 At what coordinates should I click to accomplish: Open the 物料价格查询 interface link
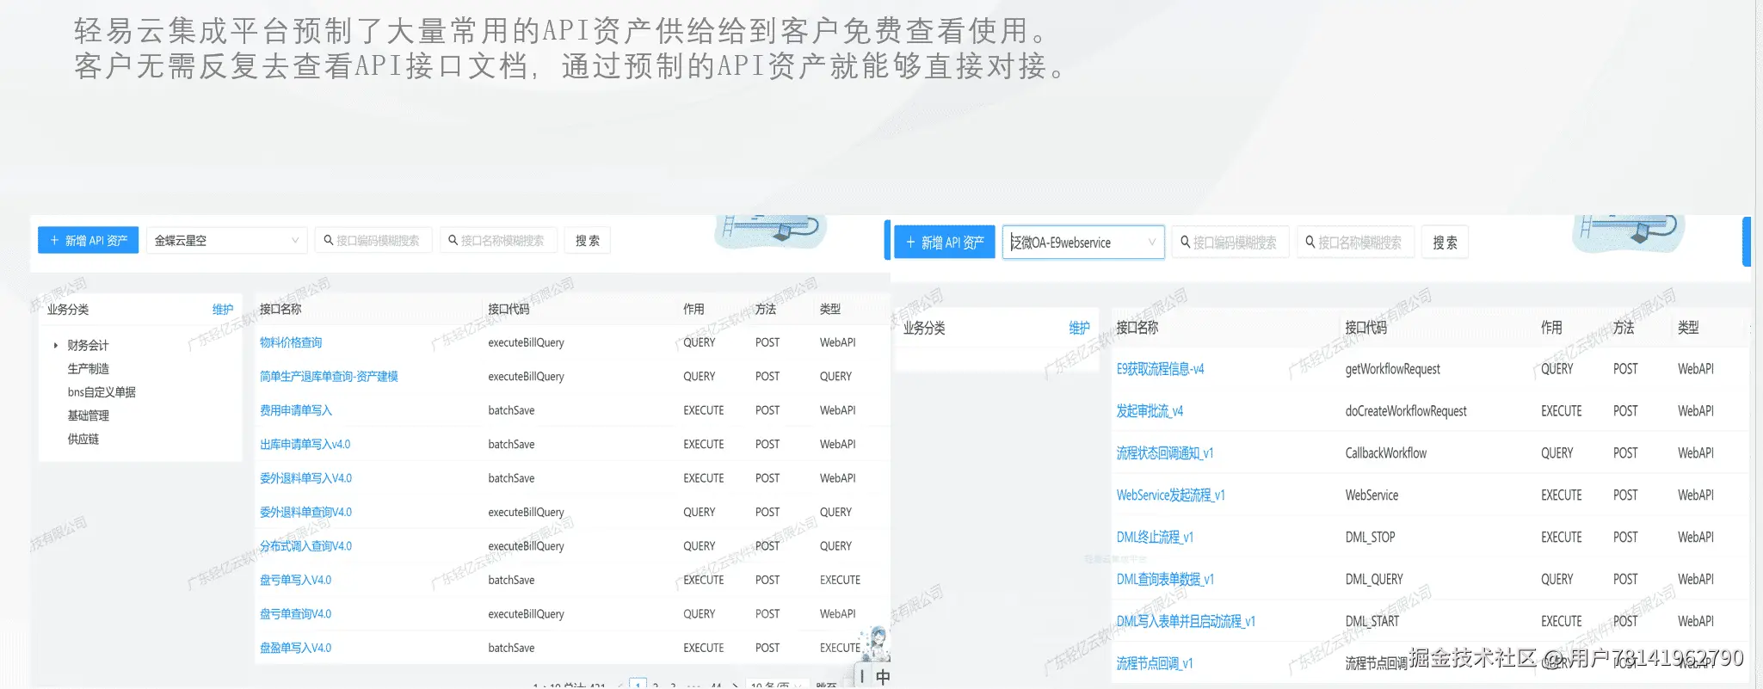pyautogui.click(x=291, y=342)
